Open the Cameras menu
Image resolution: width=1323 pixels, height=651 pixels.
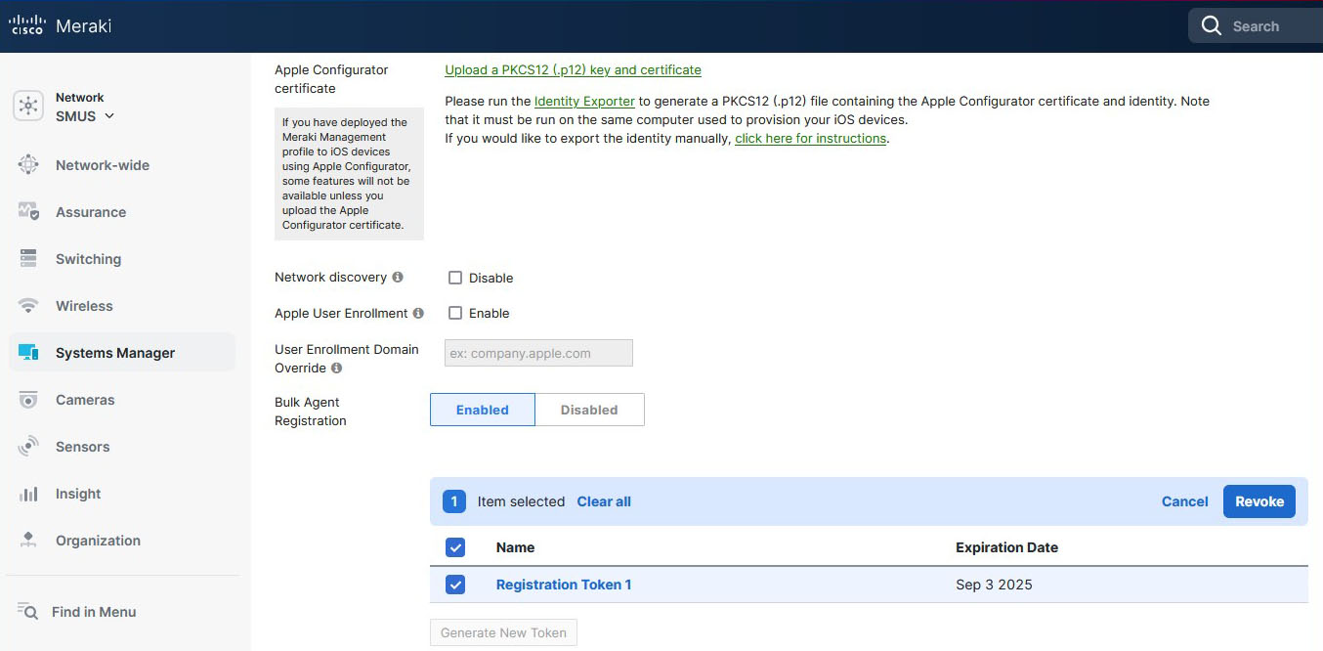coord(85,400)
